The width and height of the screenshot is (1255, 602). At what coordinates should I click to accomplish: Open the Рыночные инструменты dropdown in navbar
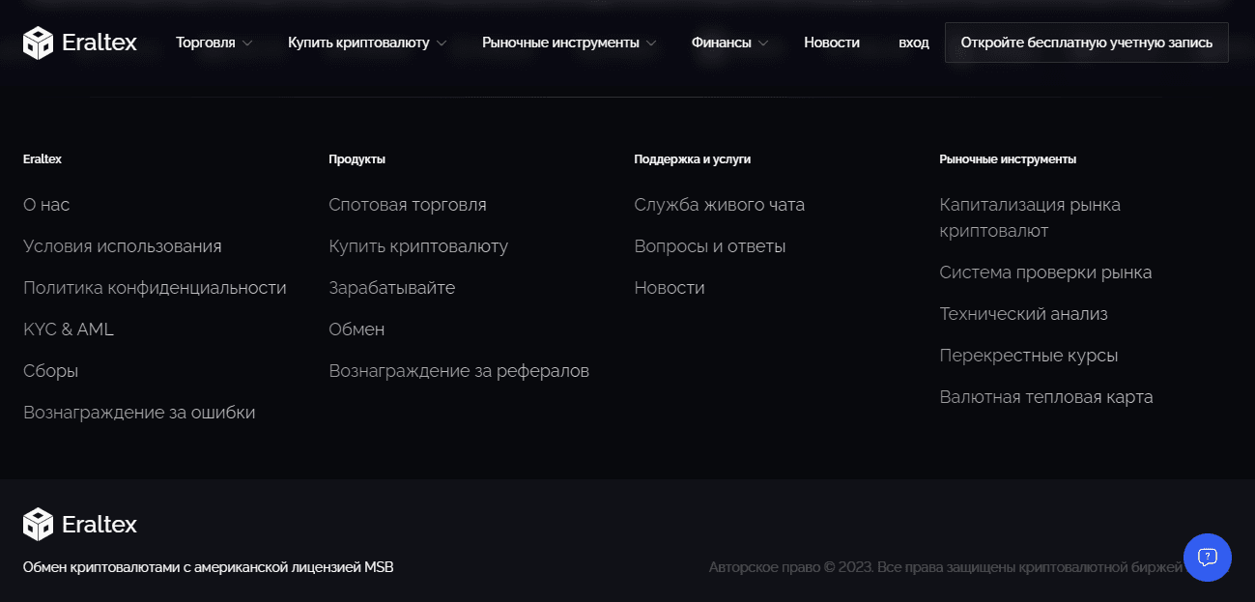(x=568, y=43)
